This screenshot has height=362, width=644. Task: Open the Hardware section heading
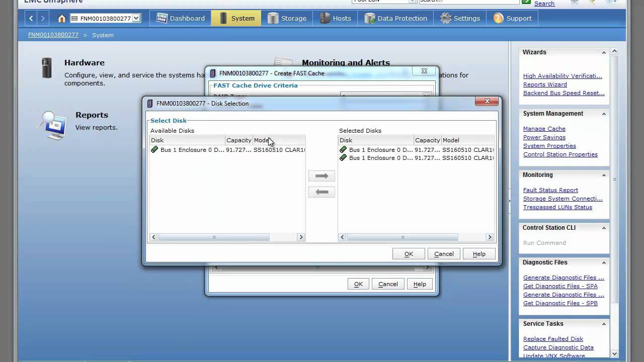(x=85, y=63)
